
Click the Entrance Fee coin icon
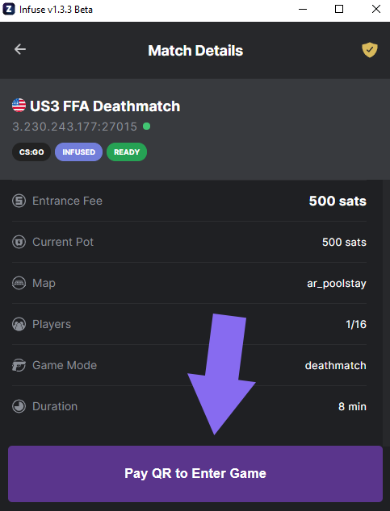tap(19, 201)
